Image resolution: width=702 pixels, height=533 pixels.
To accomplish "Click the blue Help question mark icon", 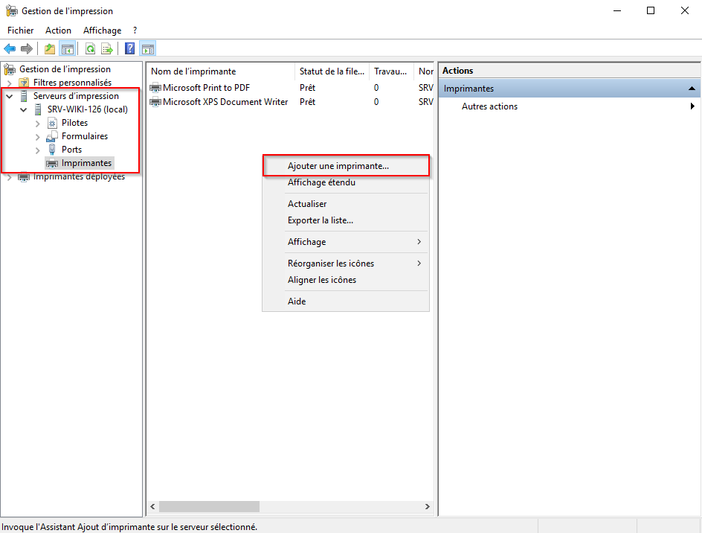I will tap(130, 48).
